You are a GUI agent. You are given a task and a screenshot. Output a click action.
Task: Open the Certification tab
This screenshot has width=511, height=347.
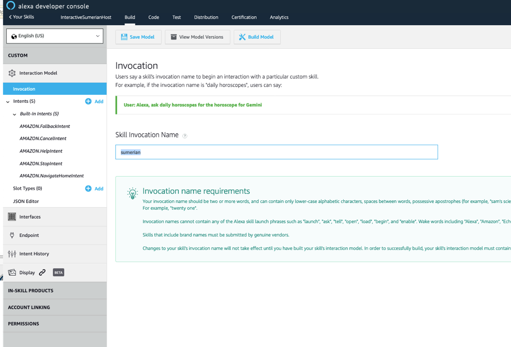click(x=244, y=17)
